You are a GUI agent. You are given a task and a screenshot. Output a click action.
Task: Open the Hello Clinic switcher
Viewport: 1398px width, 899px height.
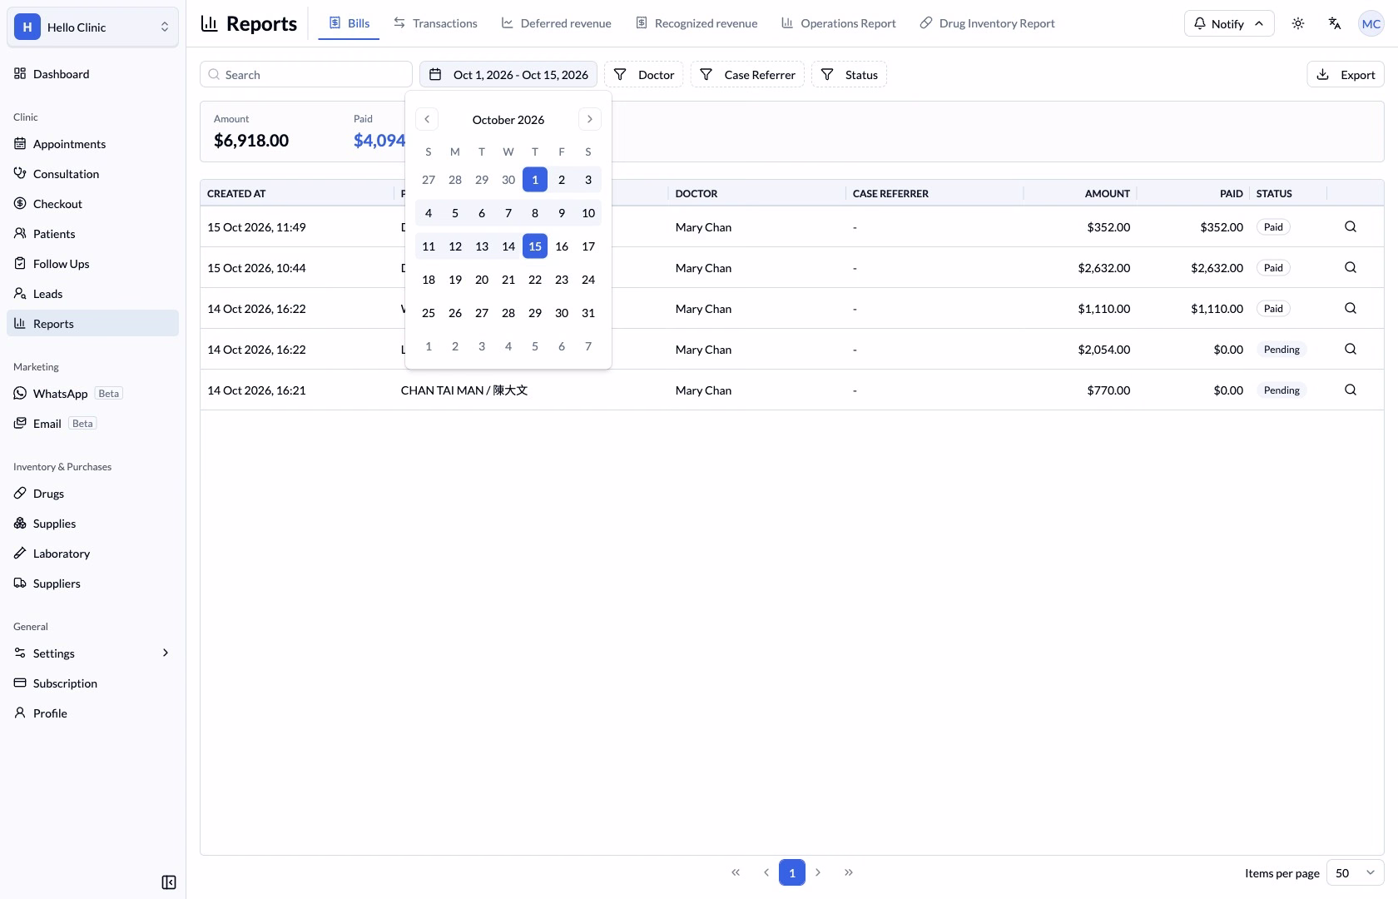[92, 27]
